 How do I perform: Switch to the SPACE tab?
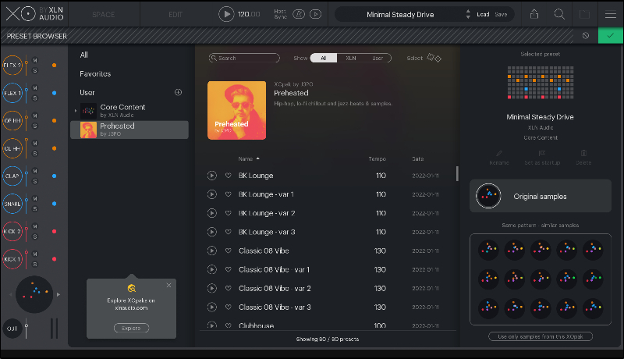[104, 15]
